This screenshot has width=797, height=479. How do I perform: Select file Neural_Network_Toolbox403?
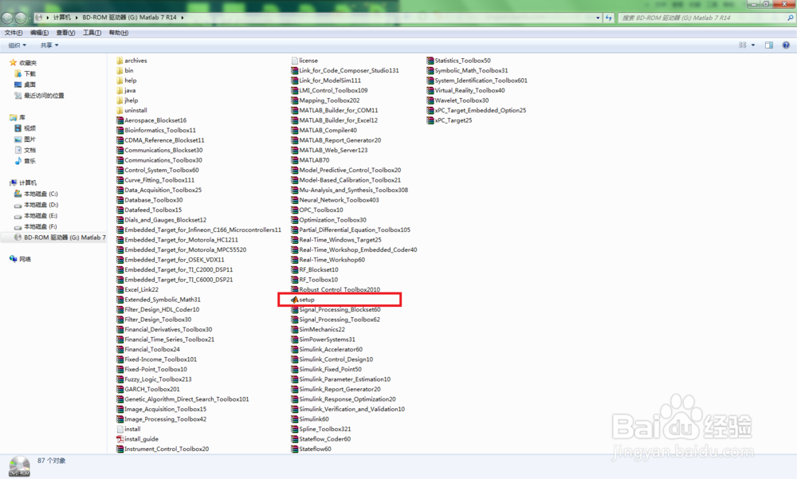pyautogui.click(x=339, y=200)
